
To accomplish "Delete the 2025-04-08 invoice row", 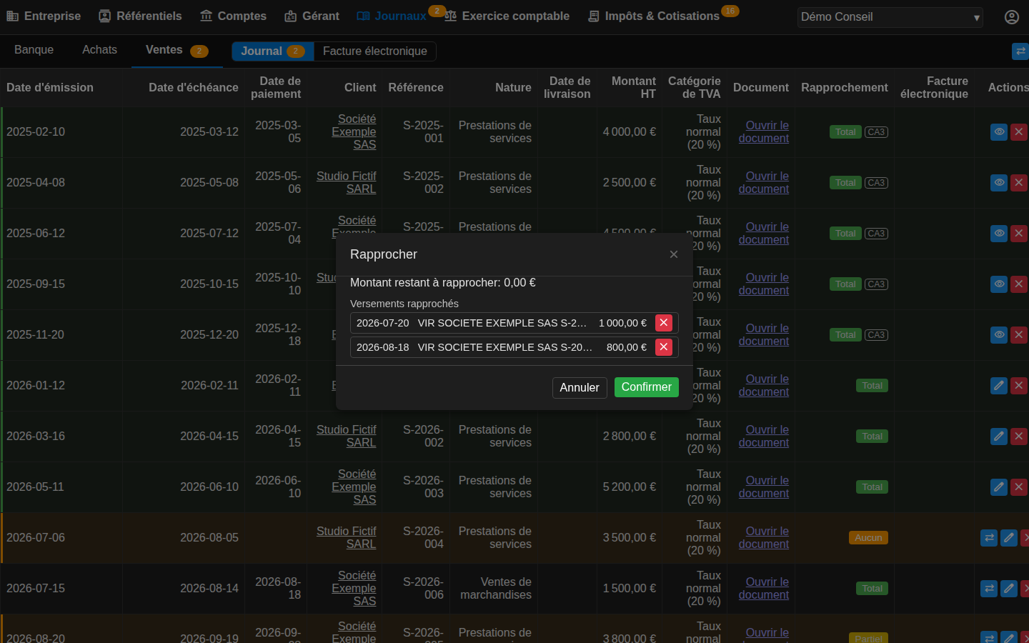I will 1019,183.
